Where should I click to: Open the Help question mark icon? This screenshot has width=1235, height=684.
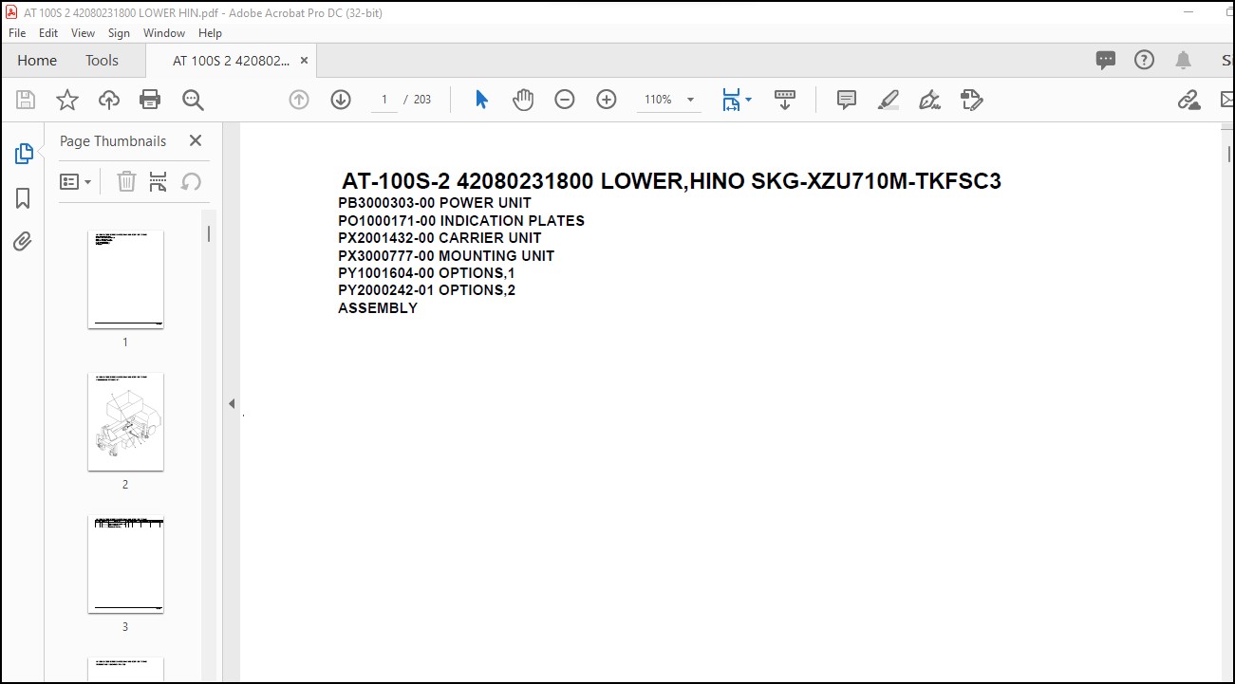click(1145, 60)
